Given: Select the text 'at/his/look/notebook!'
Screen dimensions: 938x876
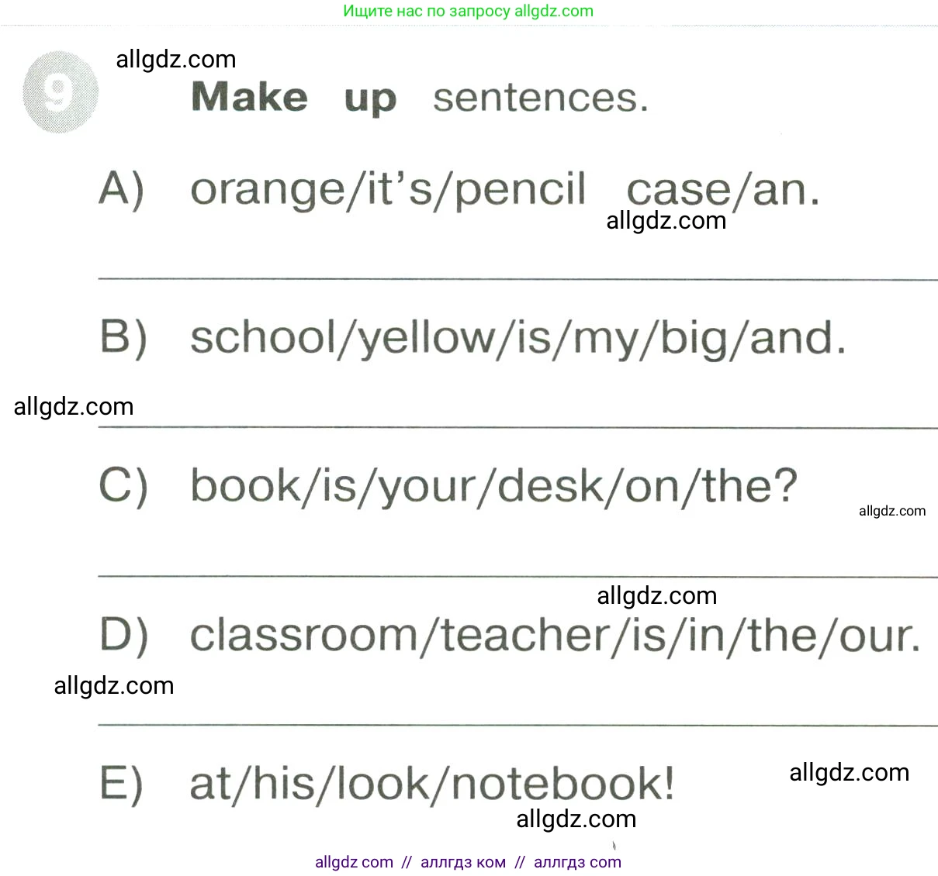Looking at the screenshot, I should tap(432, 784).
